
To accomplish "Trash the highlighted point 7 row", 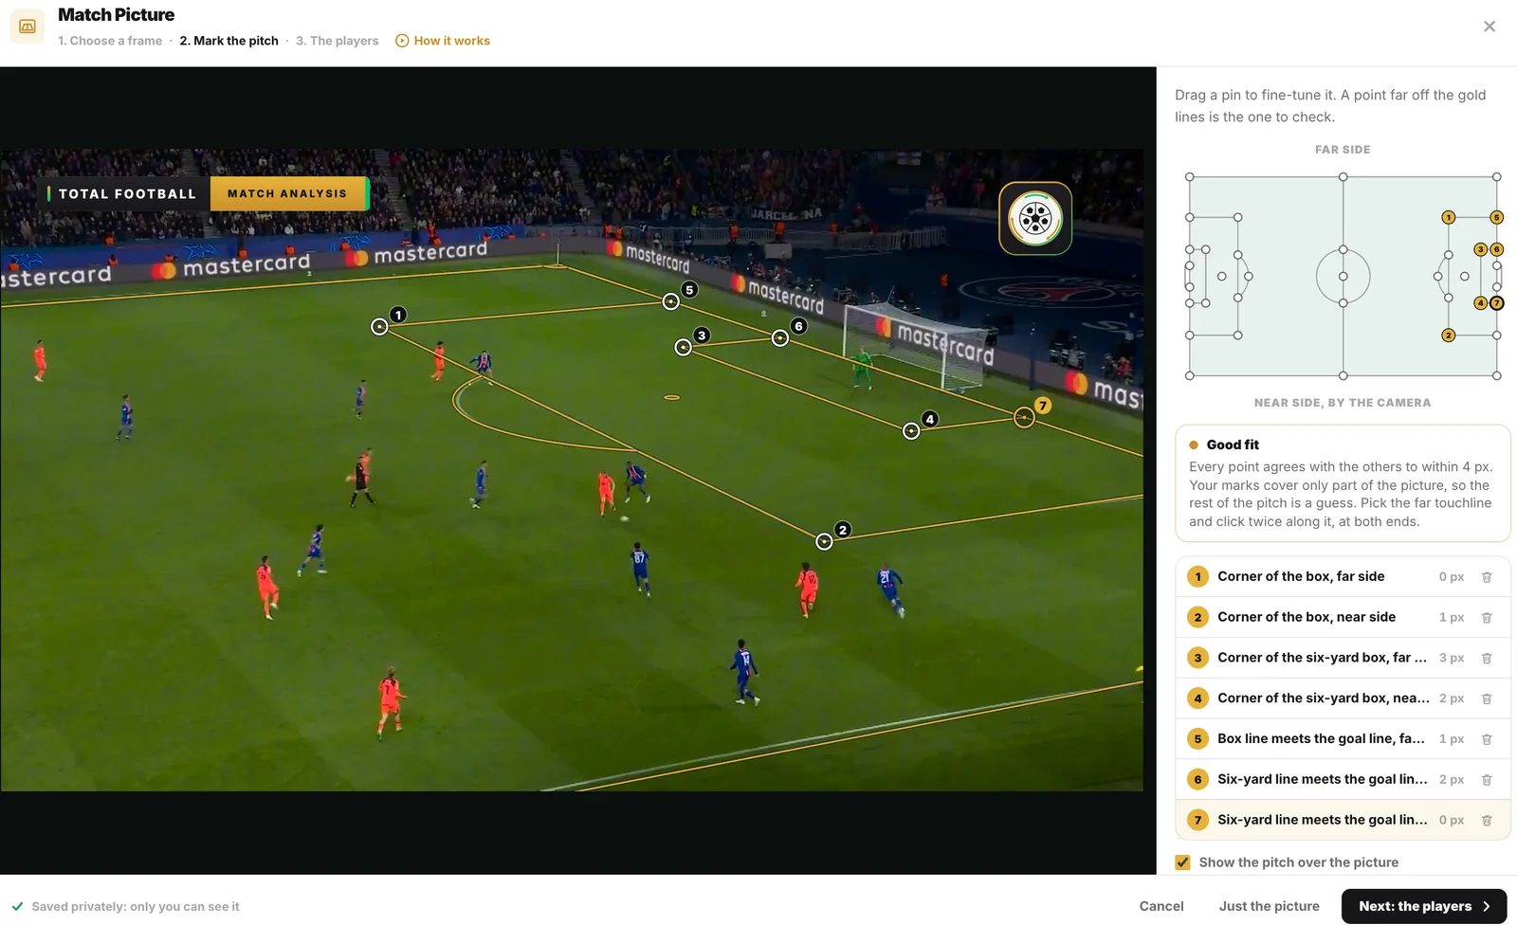I will 1487,821.
